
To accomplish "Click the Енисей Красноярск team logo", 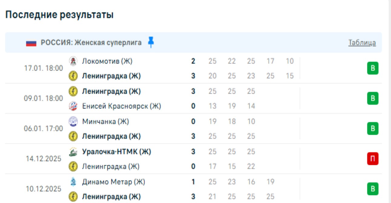I will coord(73,106).
